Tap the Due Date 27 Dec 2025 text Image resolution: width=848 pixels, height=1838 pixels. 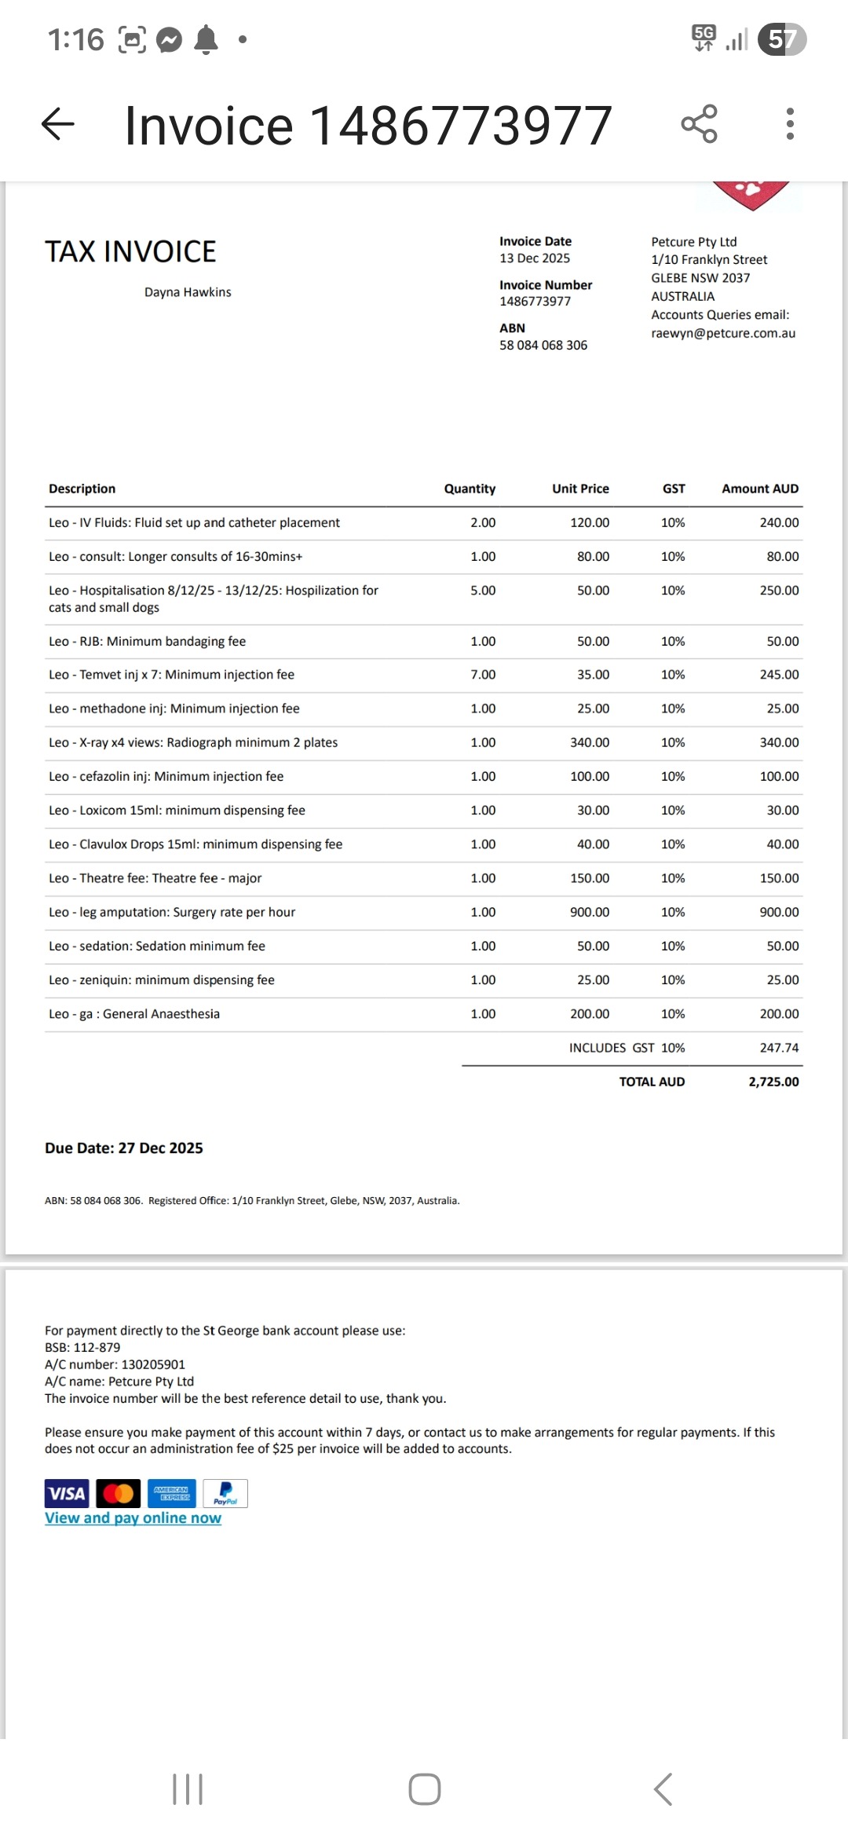coord(124,1148)
